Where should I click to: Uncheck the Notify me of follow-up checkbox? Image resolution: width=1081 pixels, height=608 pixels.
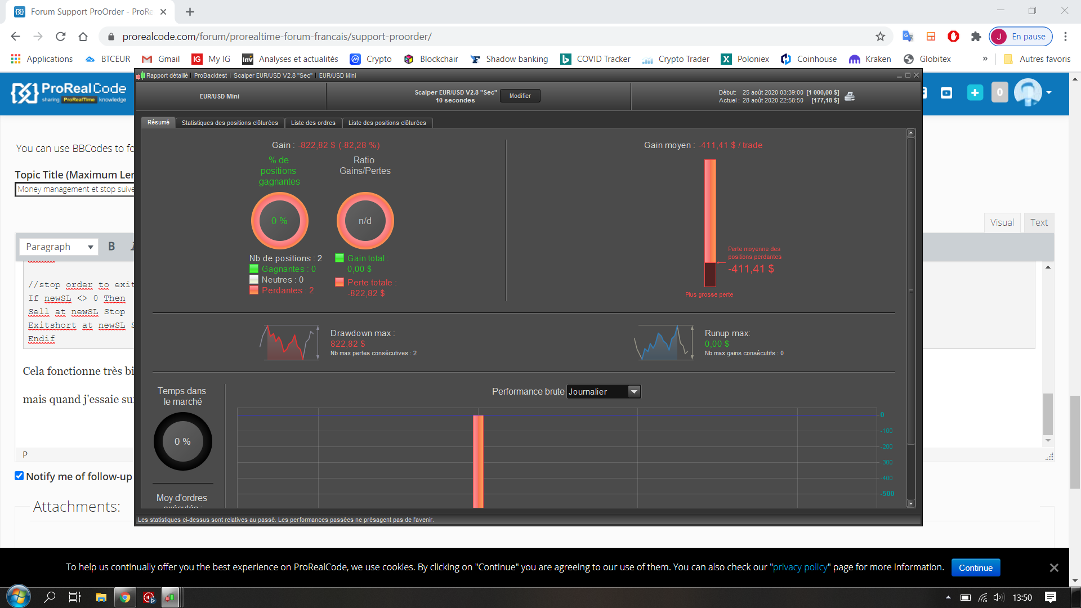tap(19, 476)
